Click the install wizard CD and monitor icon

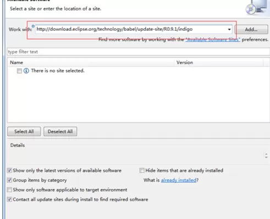pos(256,7)
